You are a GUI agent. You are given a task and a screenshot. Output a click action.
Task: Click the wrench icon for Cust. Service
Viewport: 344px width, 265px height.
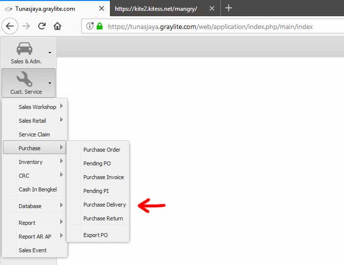(24, 79)
